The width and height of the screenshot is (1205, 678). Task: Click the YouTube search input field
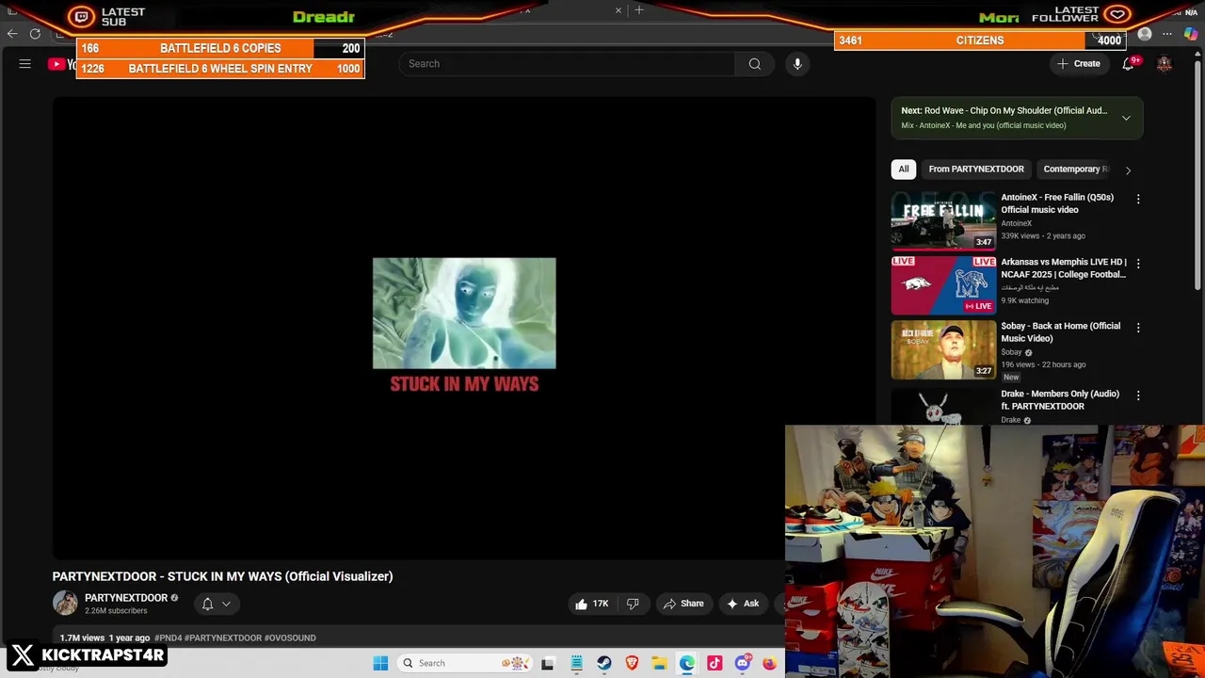click(567, 64)
